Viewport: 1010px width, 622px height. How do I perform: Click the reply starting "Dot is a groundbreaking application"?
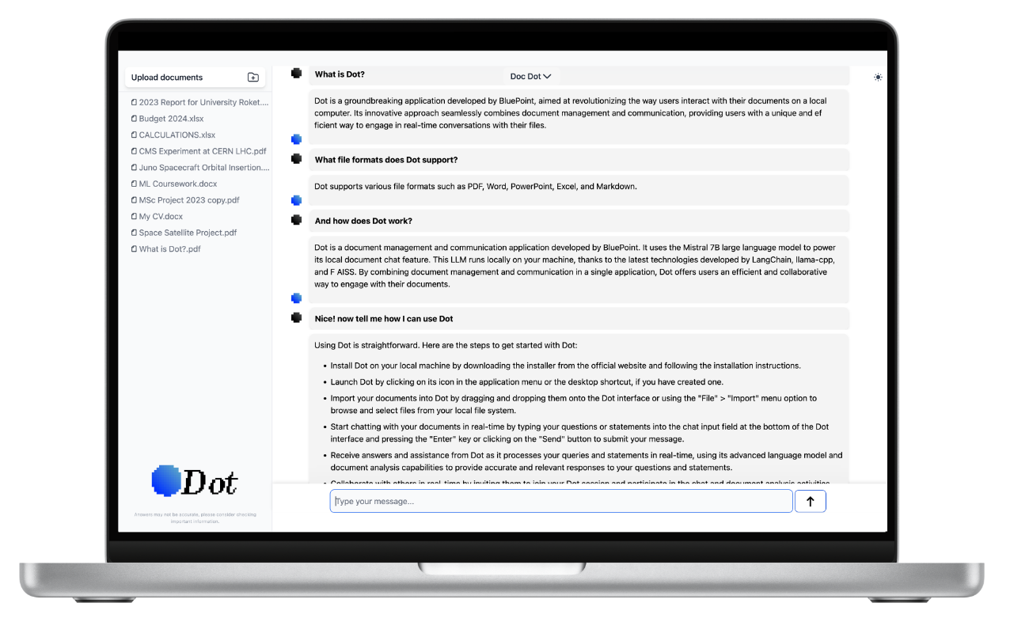coord(579,116)
